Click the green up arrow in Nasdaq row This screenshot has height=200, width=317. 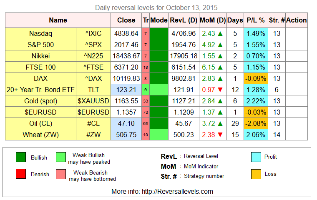click(220, 33)
